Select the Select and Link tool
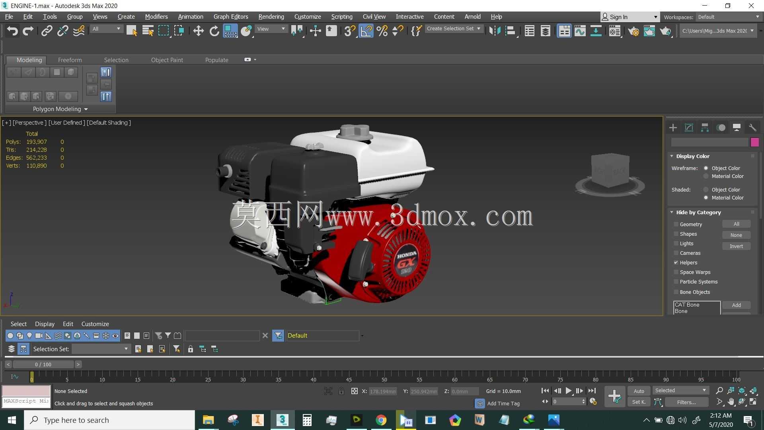 pos(47,31)
